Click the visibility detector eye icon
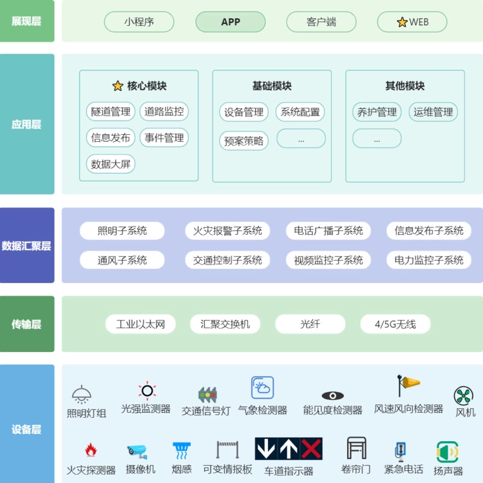Viewport: 483px width, 483px height. [x=332, y=395]
